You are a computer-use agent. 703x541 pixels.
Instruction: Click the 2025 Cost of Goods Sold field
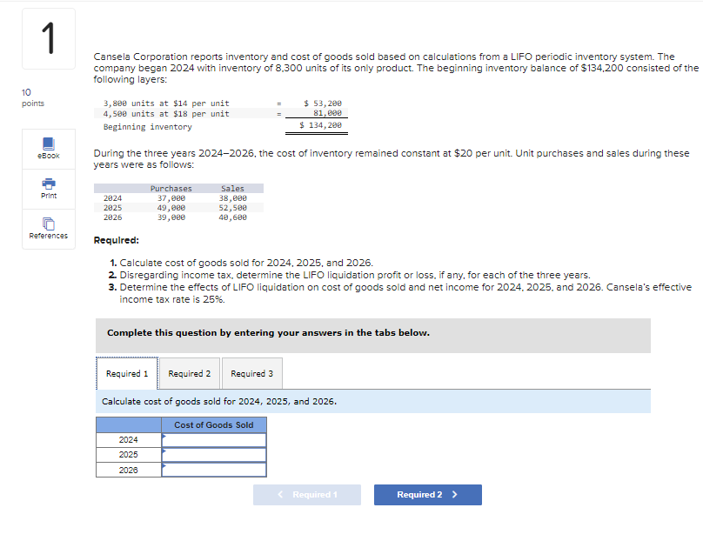pos(213,455)
